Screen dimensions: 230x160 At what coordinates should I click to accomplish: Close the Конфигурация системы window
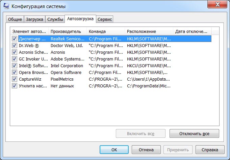click(x=219, y=5)
